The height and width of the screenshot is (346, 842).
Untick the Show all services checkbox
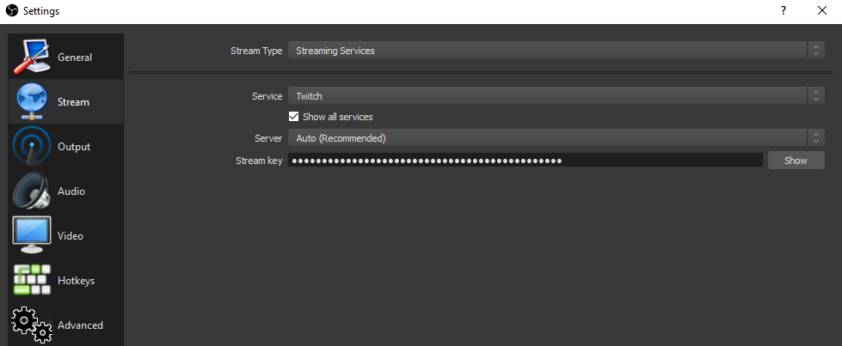[294, 117]
